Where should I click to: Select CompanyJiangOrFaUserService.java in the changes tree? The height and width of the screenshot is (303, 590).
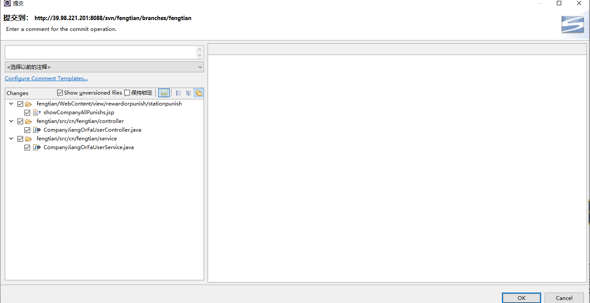pyautogui.click(x=89, y=147)
